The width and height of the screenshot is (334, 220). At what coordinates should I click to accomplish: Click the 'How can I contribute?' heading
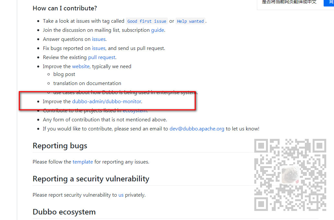tap(65, 8)
